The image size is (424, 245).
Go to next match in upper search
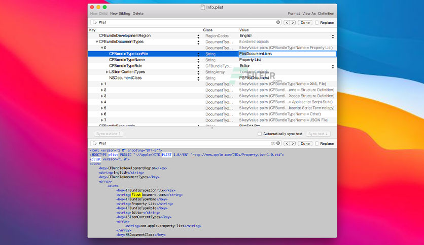click(x=293, y=23)
